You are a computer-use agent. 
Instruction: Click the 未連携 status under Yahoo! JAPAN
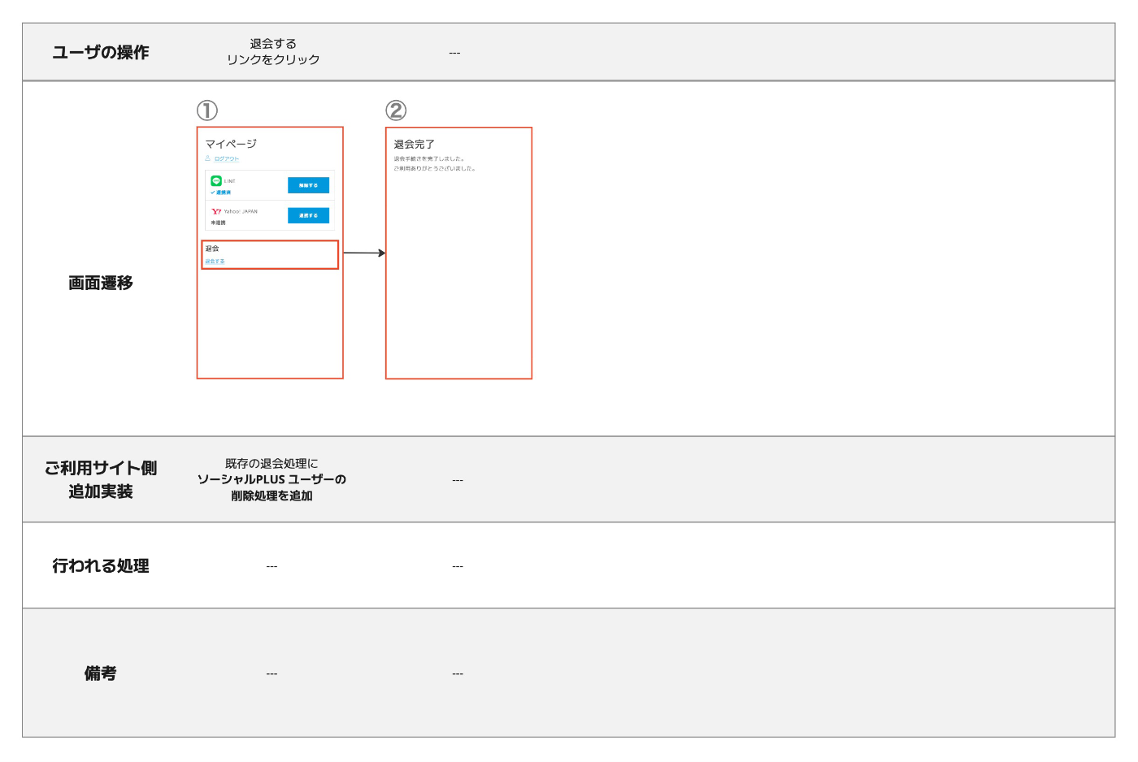(219, 223)
